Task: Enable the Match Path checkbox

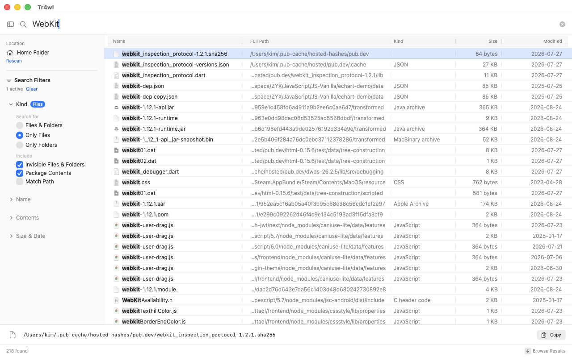Action: [x=20, y=182]
